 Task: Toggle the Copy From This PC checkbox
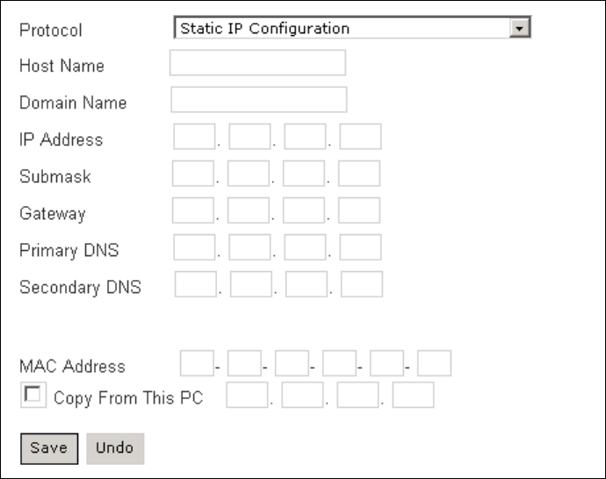click(x=32, y=395)
